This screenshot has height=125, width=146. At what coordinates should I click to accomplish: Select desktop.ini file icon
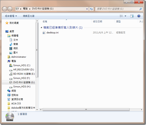coord(44,33)
